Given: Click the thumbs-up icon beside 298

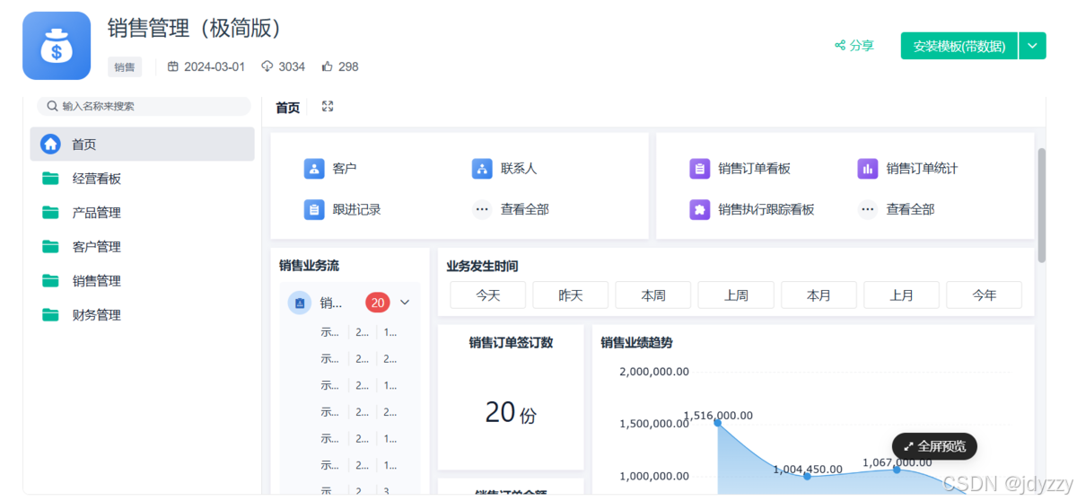Looking at the screenshot, I should [327, 66].
